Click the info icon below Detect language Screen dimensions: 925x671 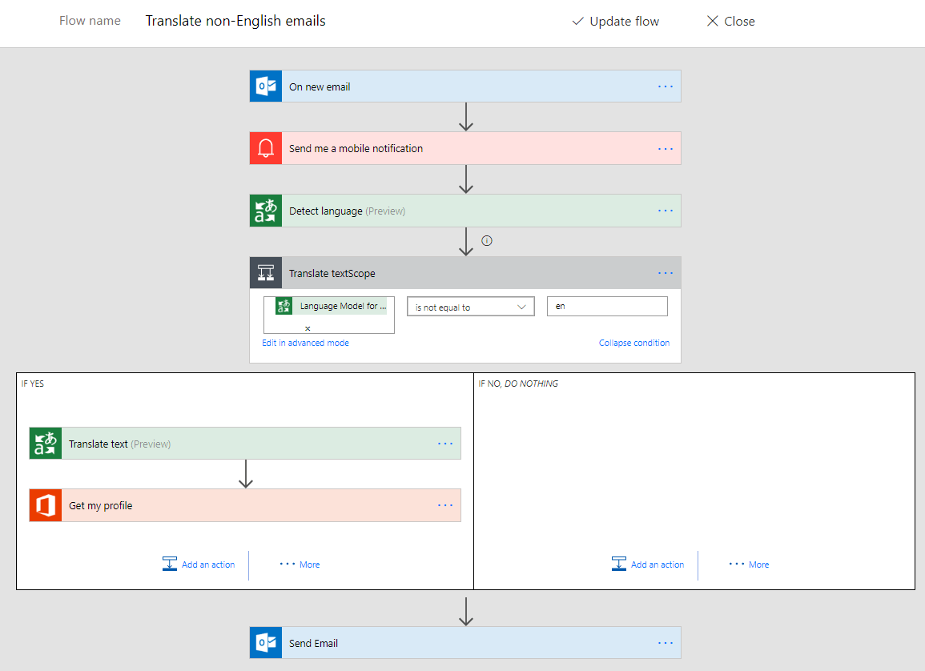486,240
